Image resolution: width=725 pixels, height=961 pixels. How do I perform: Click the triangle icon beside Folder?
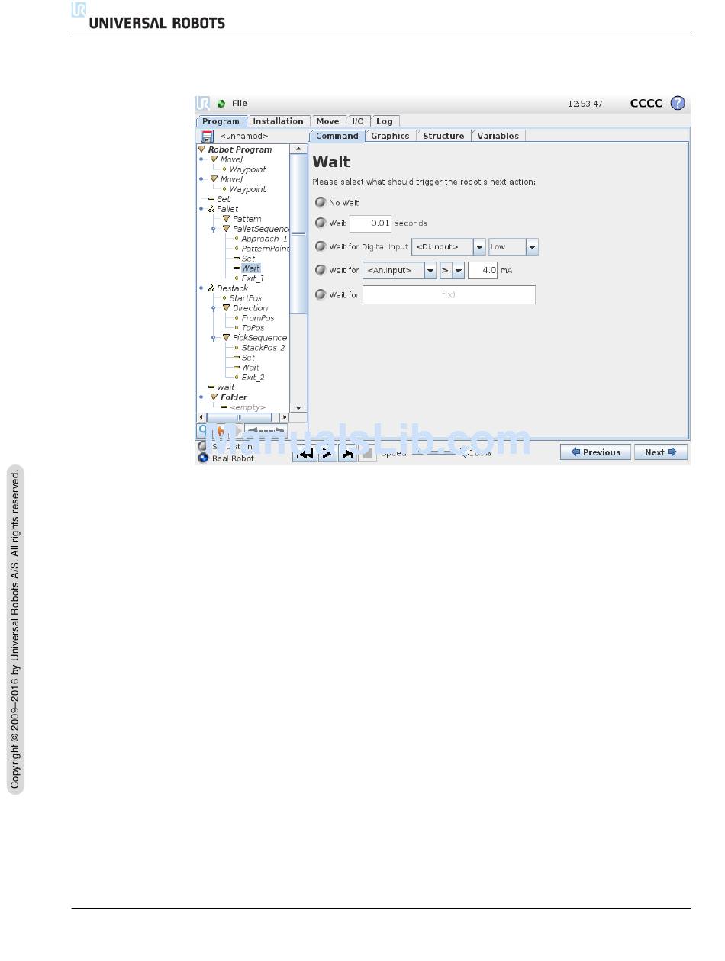click(214, 397)
